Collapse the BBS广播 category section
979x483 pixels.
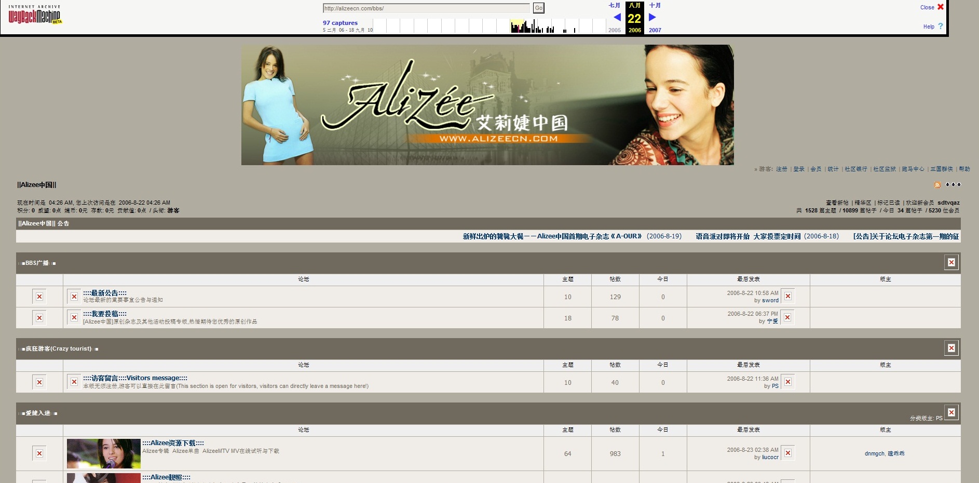tap(951, 262)
